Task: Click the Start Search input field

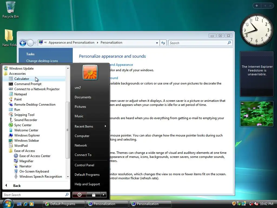Action: tap(36, 195)
